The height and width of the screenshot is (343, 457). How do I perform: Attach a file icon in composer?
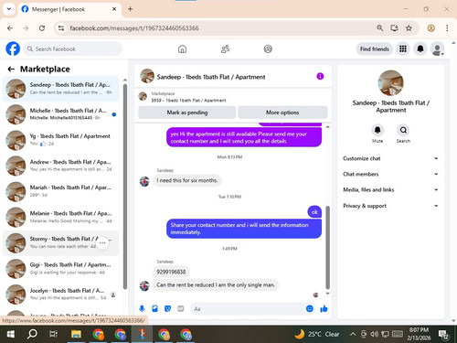click(x=154, y=309)
